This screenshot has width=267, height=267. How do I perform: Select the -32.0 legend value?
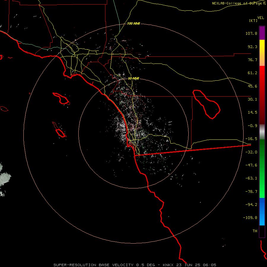[x=251, y=152]
